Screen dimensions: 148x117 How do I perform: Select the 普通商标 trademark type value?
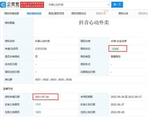[x=116, y=56]
